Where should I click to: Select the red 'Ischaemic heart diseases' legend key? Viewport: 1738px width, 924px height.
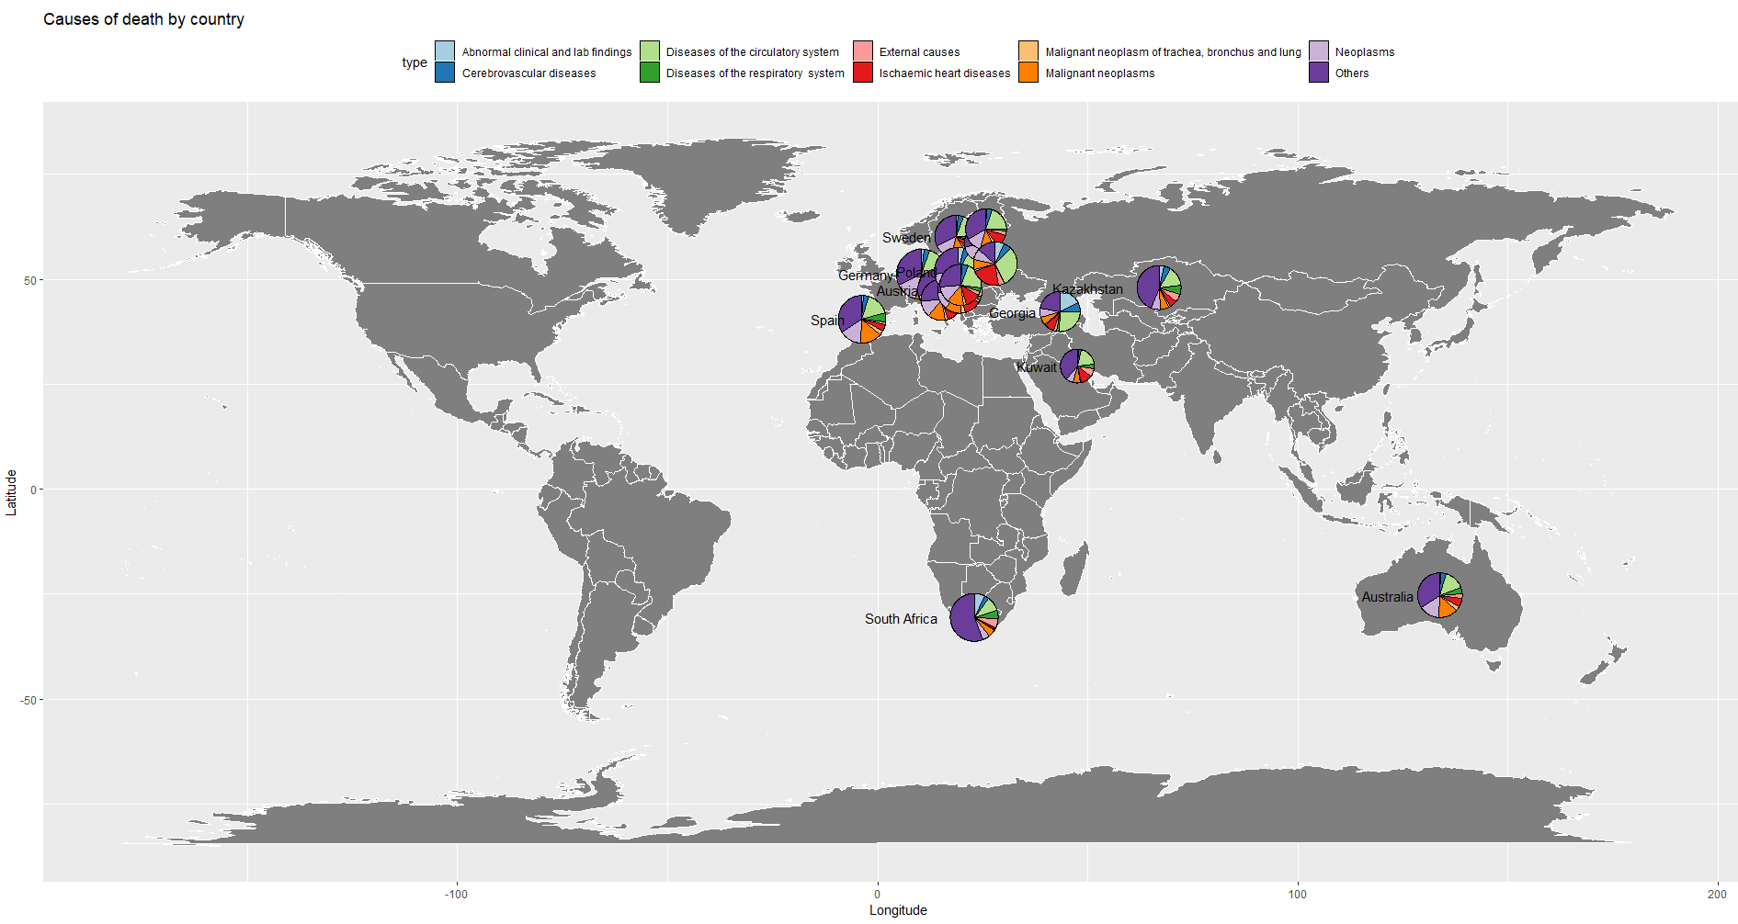[865, 73]
